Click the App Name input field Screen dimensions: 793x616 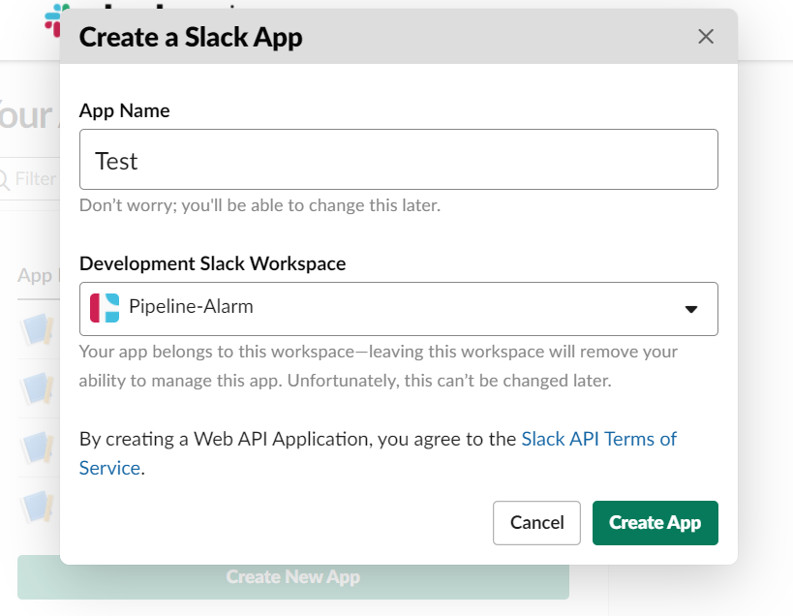[399, 159]
